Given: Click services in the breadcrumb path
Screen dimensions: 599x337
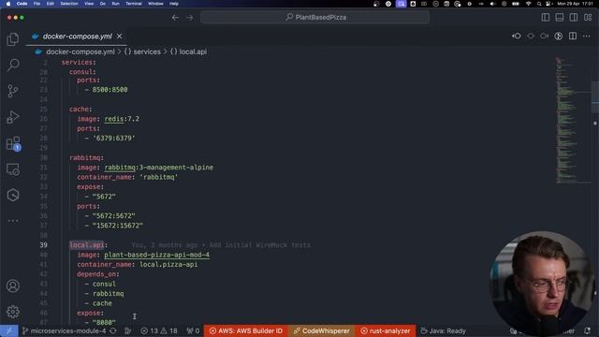Looking at the screenshot, I should coord(147,51).
